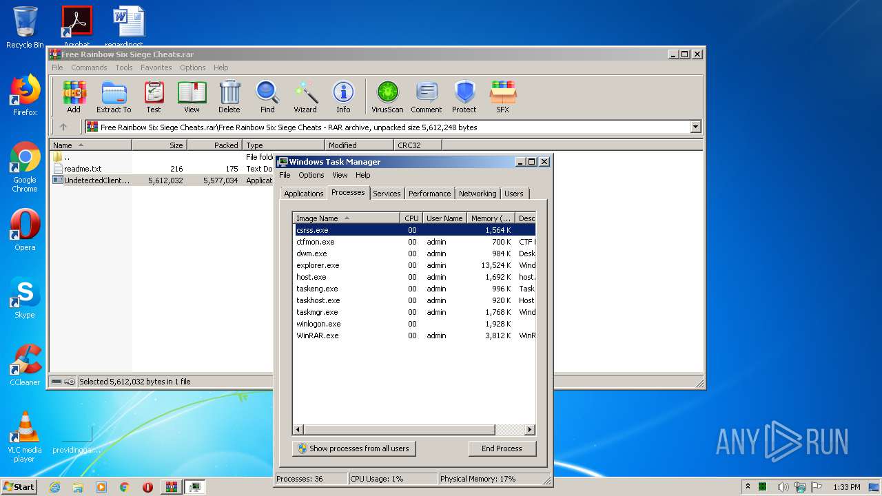Click the Delete trash can icon
The image size is (882, 496).
(x=229, y=96)
